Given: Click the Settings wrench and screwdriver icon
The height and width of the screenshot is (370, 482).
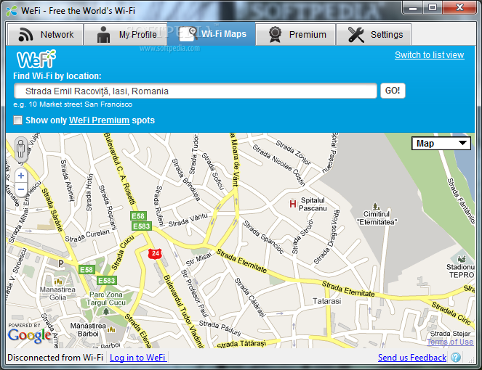Looking at the screenshot, I should click(356, 34).
